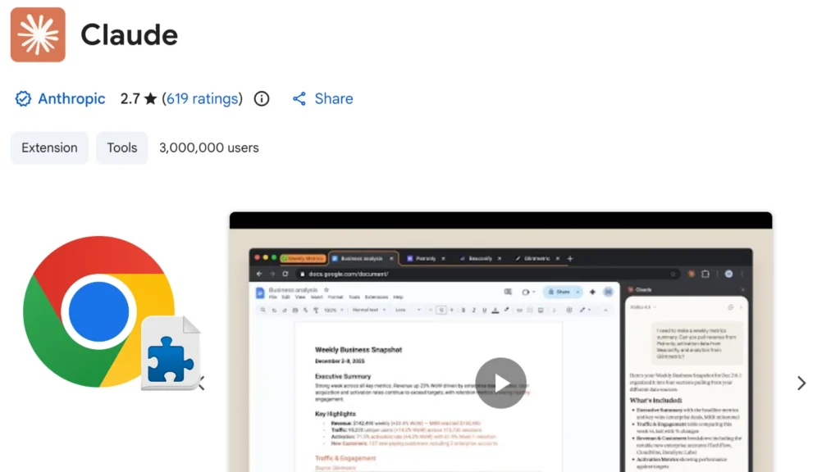Open the Normal text style dropdown in Docs
840x472 pixels.
pos(367,310)
